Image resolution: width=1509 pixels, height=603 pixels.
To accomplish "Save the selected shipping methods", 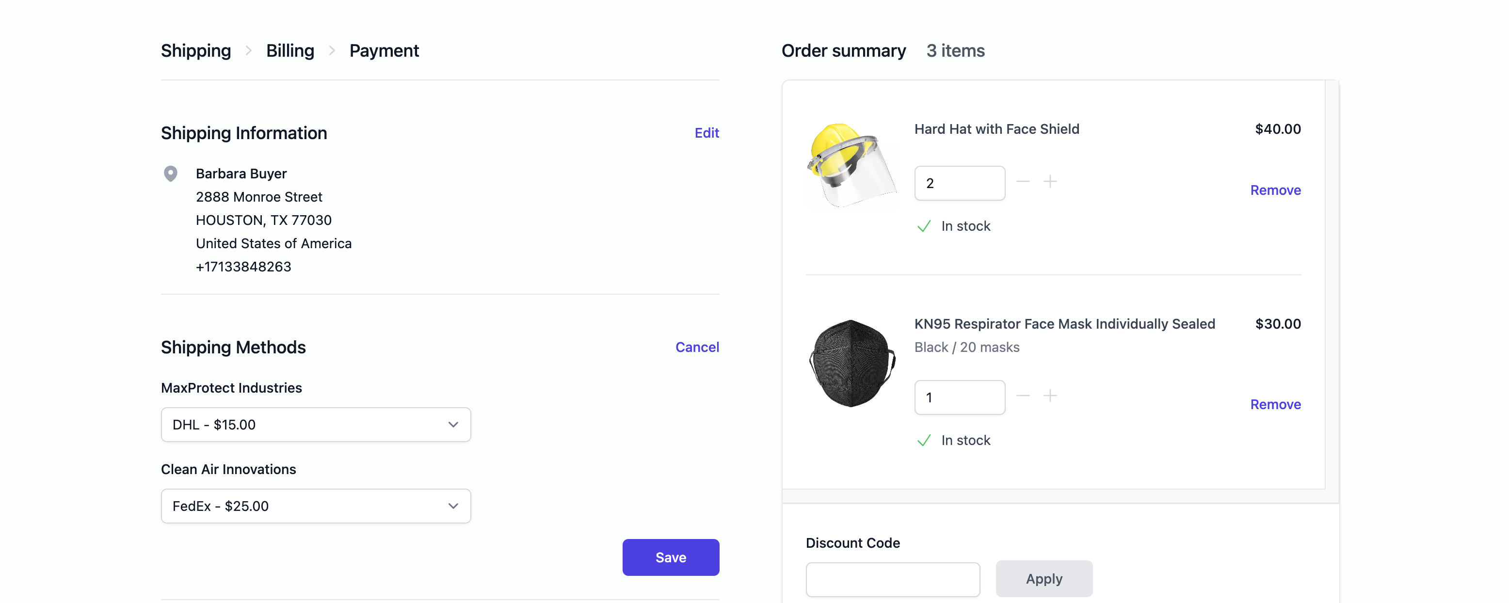I will pyautogui.click(x=670, y=557).
